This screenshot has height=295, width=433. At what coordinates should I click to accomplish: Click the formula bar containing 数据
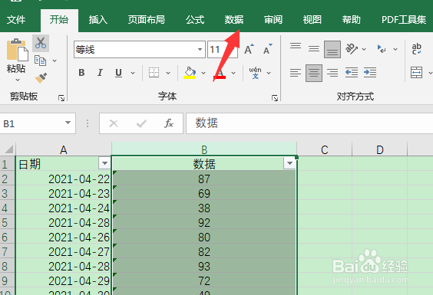[x=309, y=123]
